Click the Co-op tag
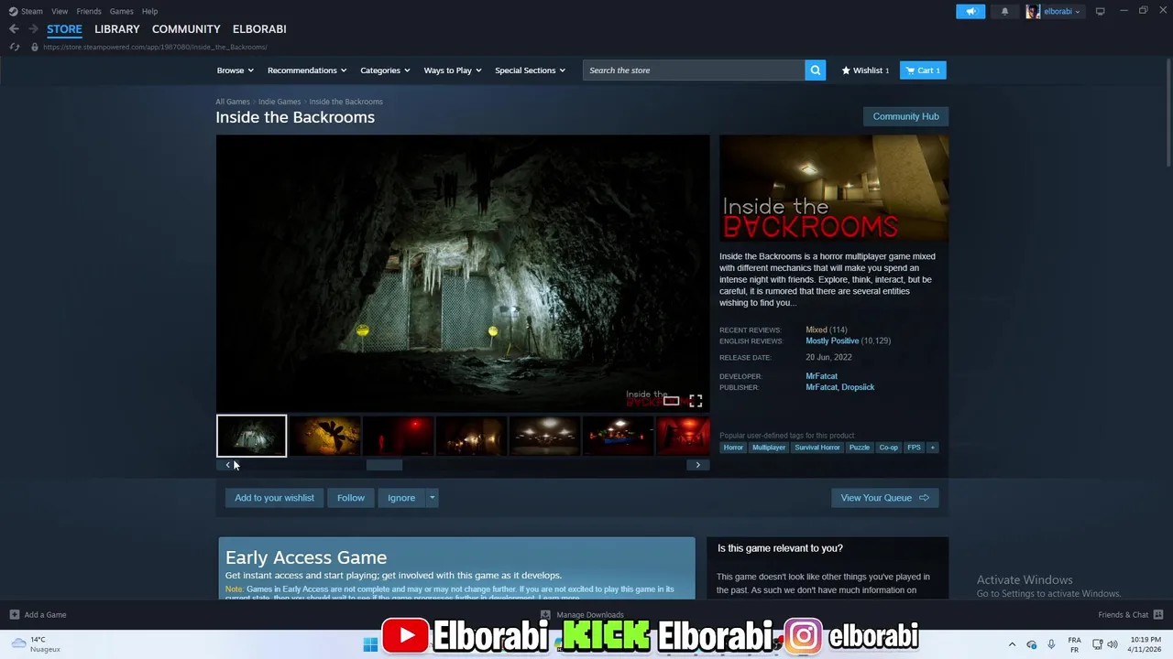Viewport: 1173px width, 659px height. click(889, 448)
